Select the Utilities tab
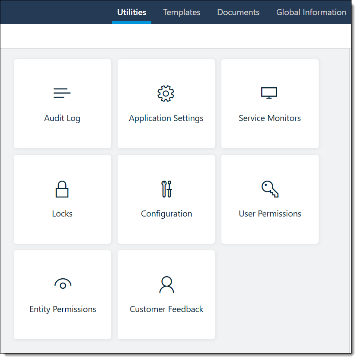358x360 pixels. pos(131,12)
